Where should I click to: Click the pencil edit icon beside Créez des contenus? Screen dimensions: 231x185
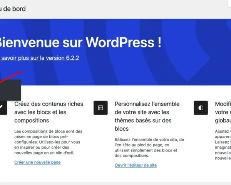[x=3, y=108]
